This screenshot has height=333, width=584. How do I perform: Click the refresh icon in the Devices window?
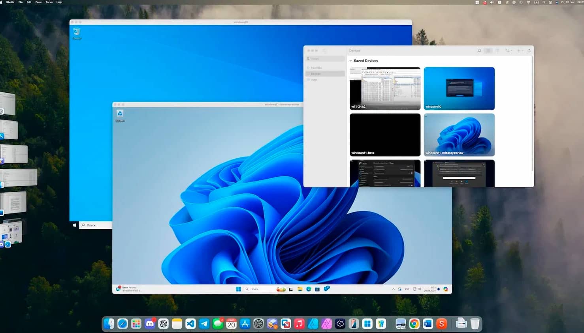[x=529, y=51]
